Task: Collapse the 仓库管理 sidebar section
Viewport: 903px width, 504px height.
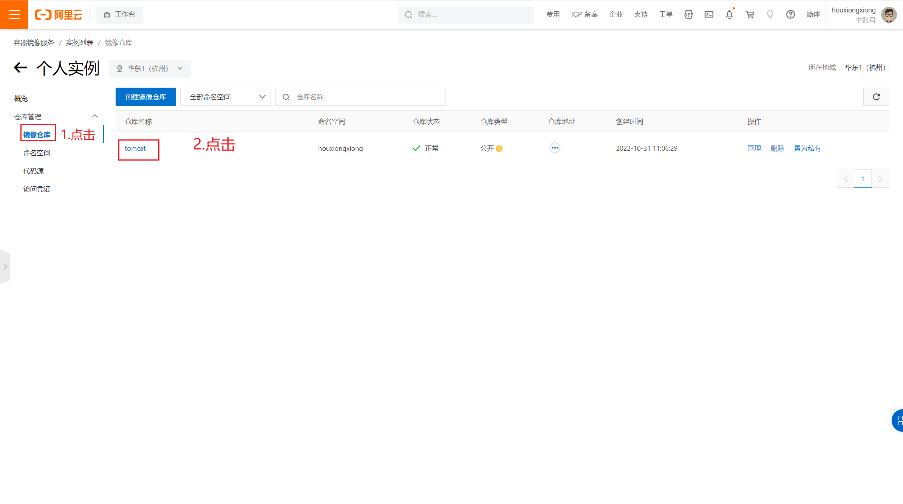Action: [95, 116]
